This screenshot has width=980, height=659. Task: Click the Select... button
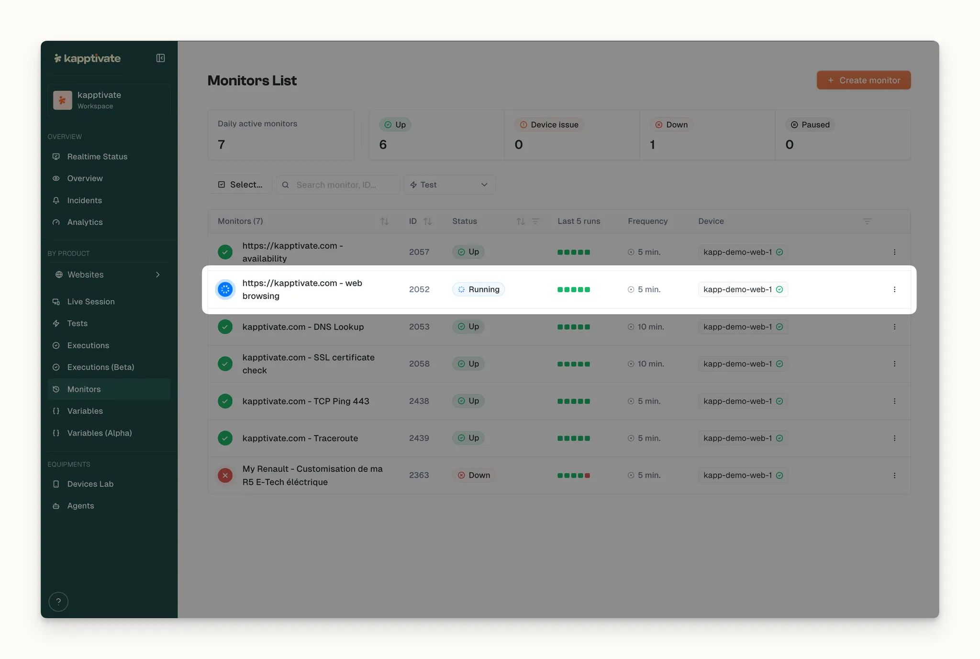click(240, 185)
